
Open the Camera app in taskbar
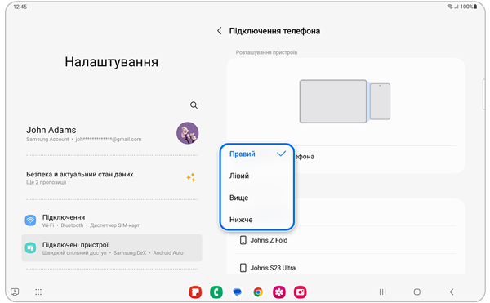300,292
